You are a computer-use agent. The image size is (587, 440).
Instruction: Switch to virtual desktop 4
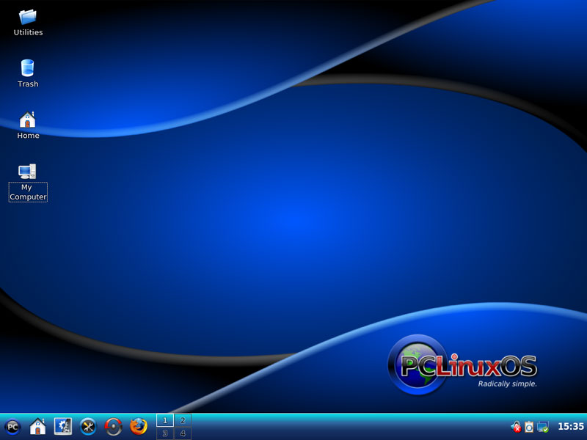point(183,433)
